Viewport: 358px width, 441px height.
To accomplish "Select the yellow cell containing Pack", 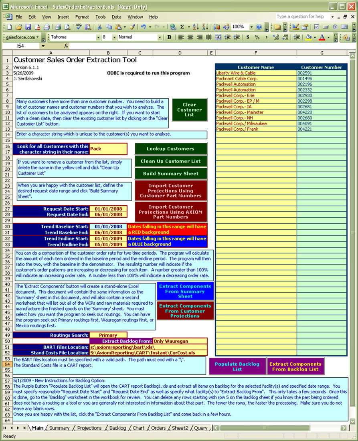I will (108, 149).
